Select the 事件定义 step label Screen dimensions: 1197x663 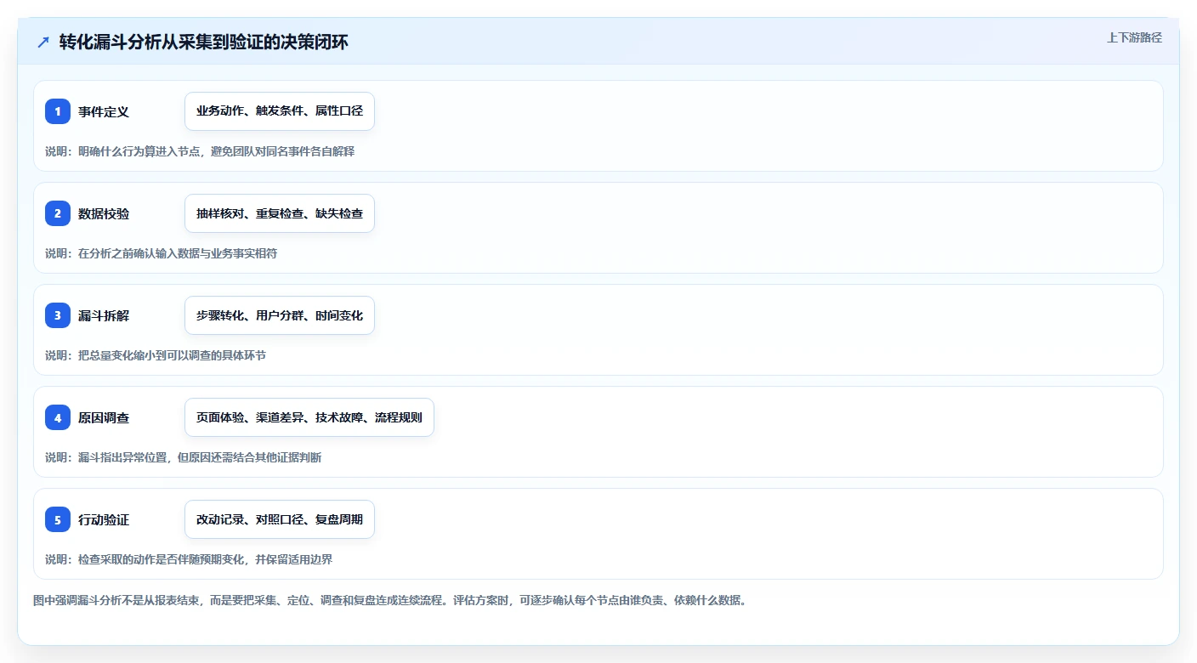(x=104, y=111)
